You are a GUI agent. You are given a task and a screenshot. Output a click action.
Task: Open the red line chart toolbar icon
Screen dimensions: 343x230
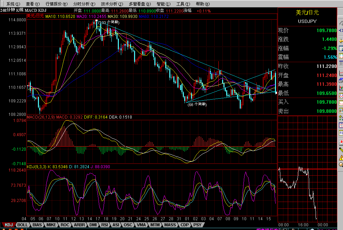coord(341,73)
